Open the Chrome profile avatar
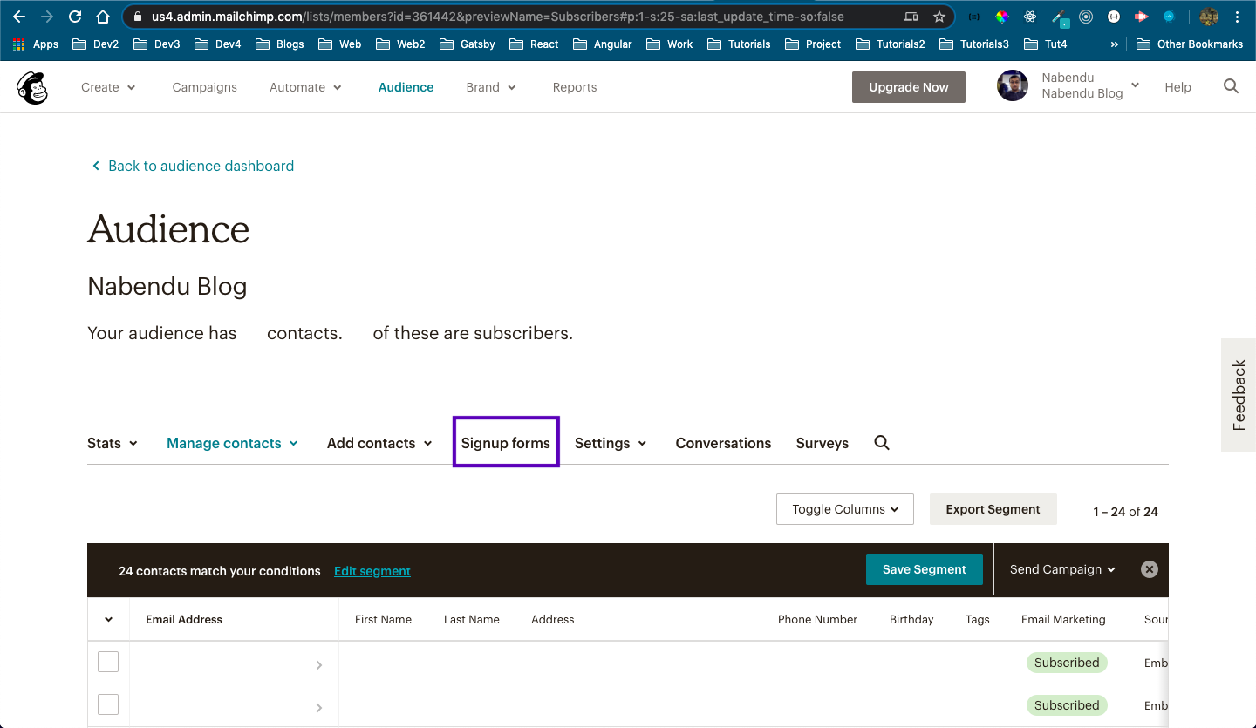 [1209, 17]
